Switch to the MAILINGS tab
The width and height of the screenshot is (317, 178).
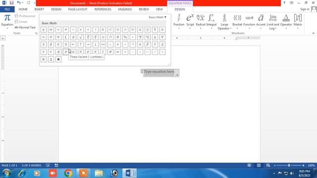coord(125,9)
